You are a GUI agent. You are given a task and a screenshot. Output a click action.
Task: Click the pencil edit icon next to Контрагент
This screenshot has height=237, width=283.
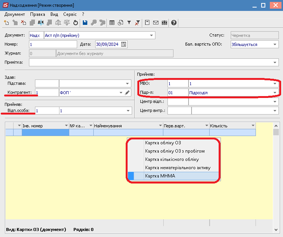(127, 93)
